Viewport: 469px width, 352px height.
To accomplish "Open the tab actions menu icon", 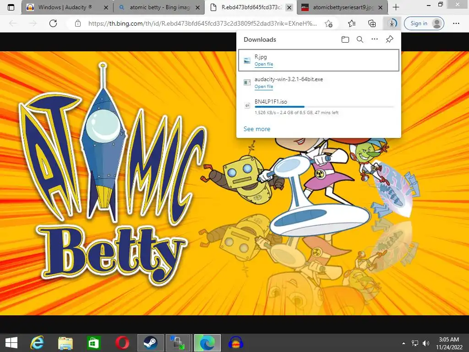I will coord(11,7).
